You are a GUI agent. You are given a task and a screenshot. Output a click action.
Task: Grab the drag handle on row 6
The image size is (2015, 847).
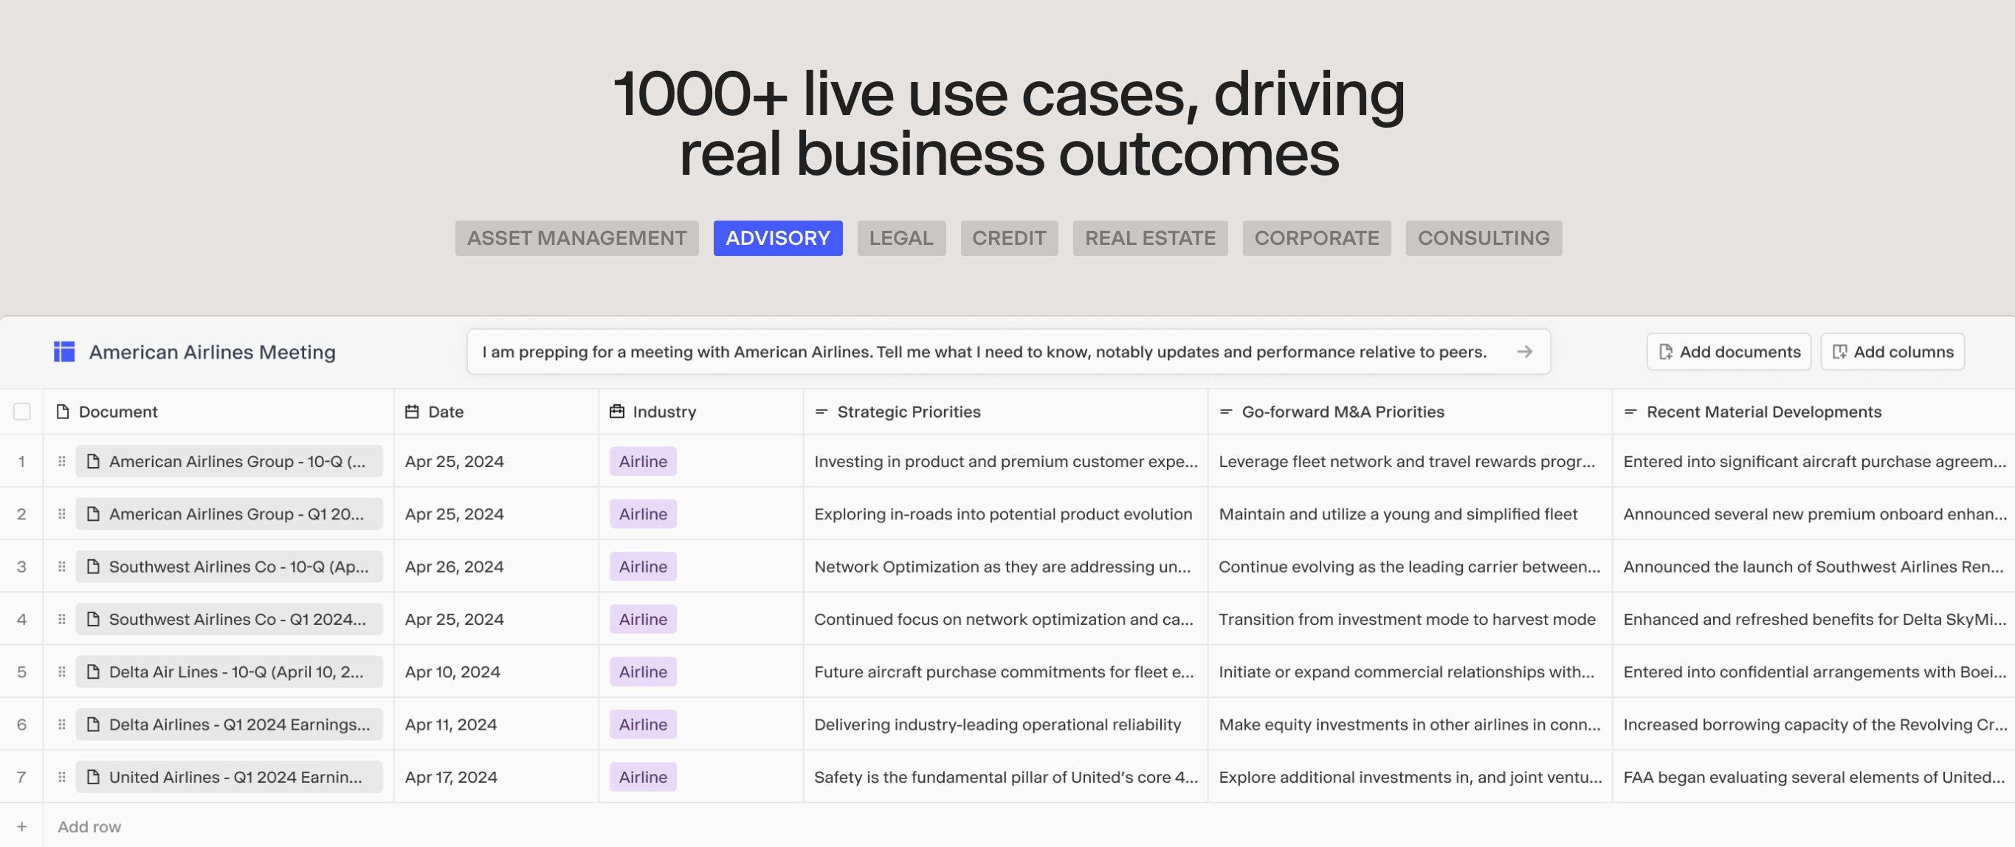pos(61,725)
